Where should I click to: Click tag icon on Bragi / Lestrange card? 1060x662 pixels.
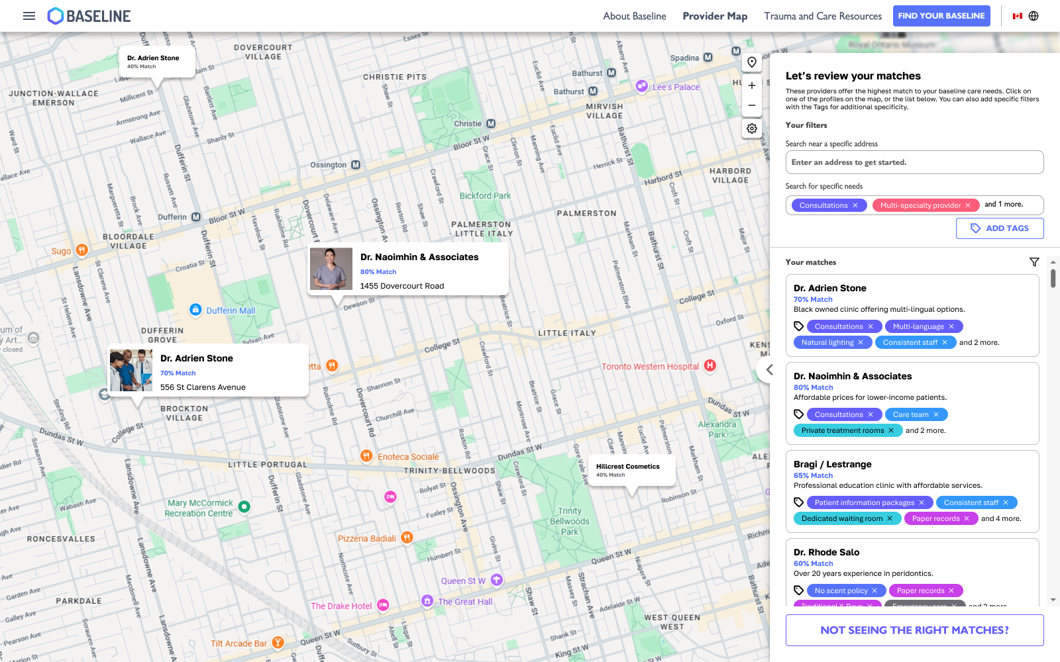799,502
